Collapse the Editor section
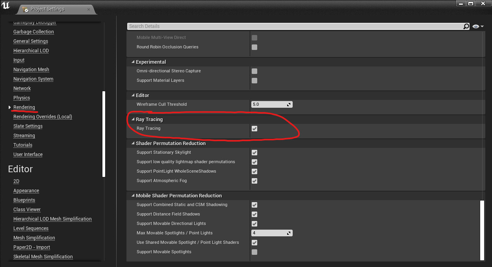This screenshot has width=492, height=267. (x=133, y=96)
